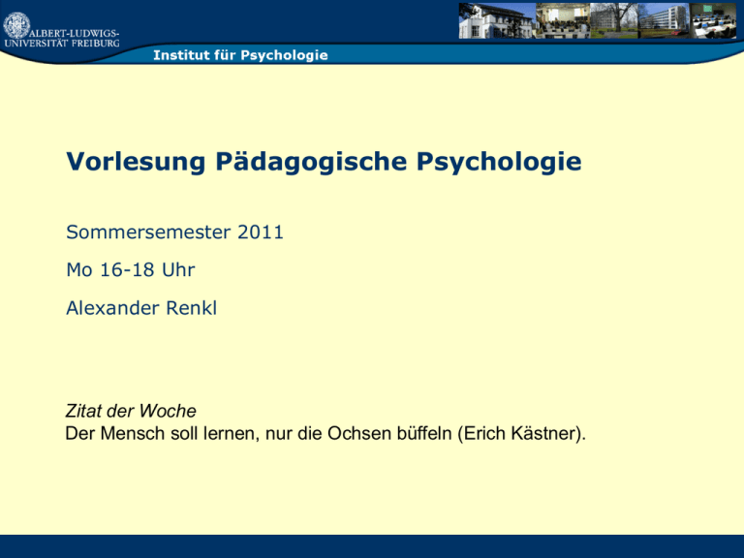Click the dark blue footer bar

(372, 545)
